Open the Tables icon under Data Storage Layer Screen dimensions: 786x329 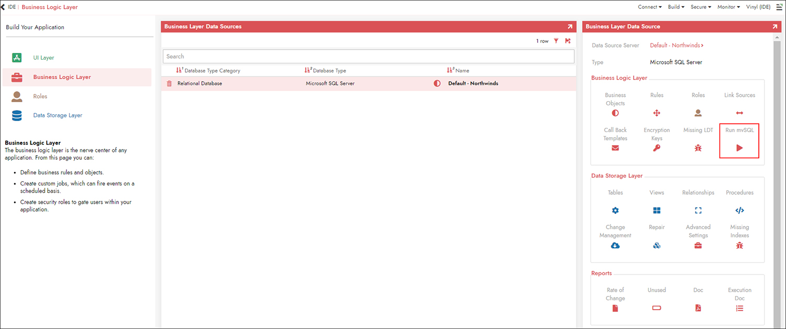[615, 210]
